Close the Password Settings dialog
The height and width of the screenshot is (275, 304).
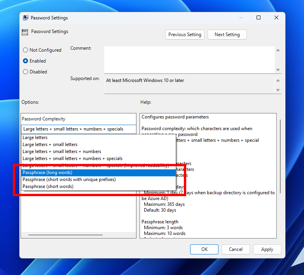pyautogui.click(x=276, y=18)
